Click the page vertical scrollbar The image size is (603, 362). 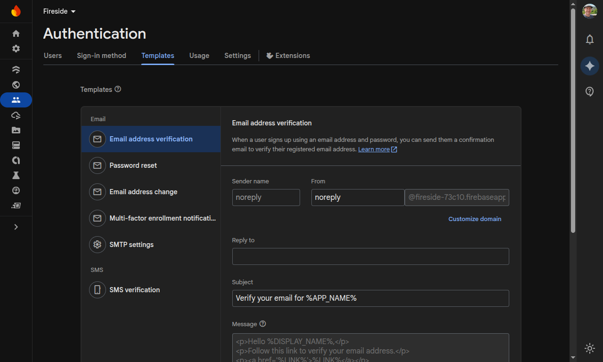coord(573,118)
